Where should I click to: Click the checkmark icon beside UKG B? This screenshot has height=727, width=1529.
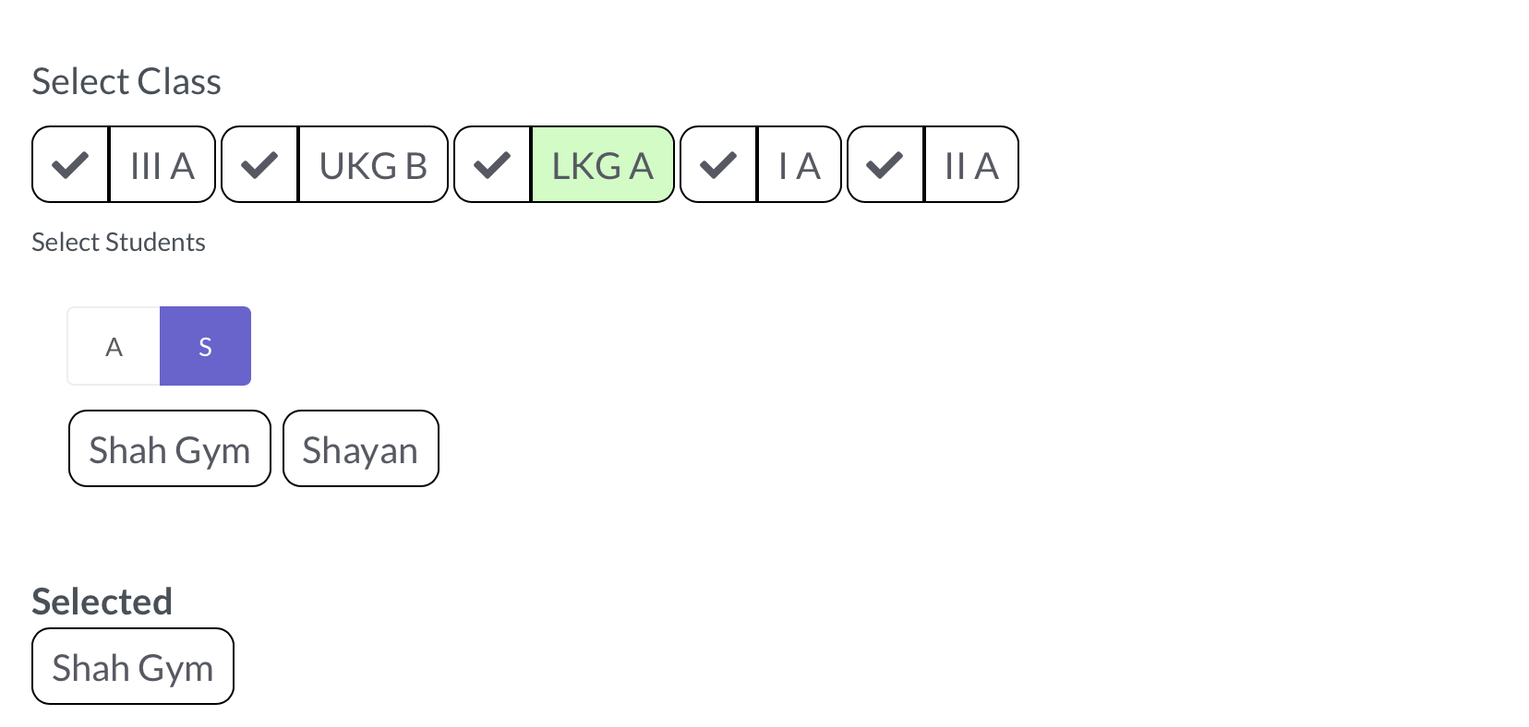coord(259,165)
